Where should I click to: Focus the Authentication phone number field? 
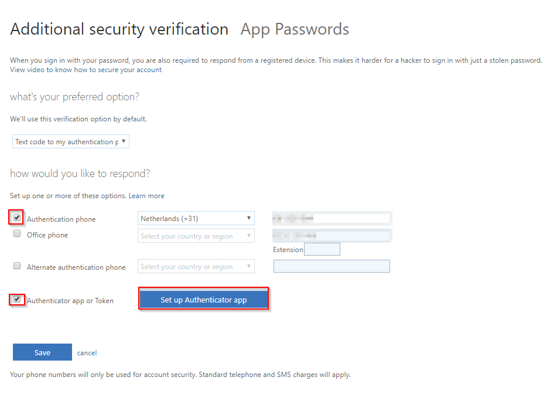coord(332,219)
